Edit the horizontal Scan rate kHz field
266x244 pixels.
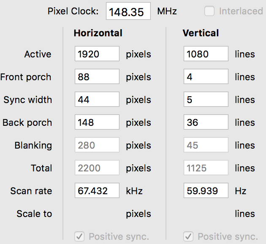(97, 191)
